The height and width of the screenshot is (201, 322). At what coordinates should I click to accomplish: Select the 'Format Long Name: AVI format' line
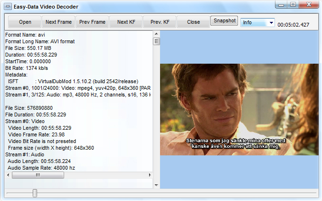coord(40,41)
